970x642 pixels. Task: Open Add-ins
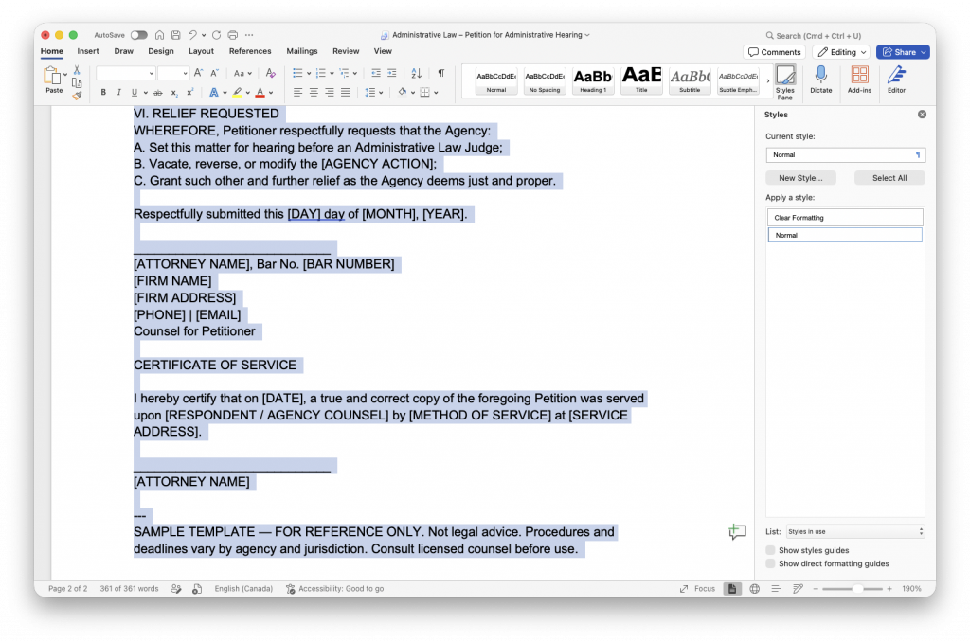coord(859,80)
